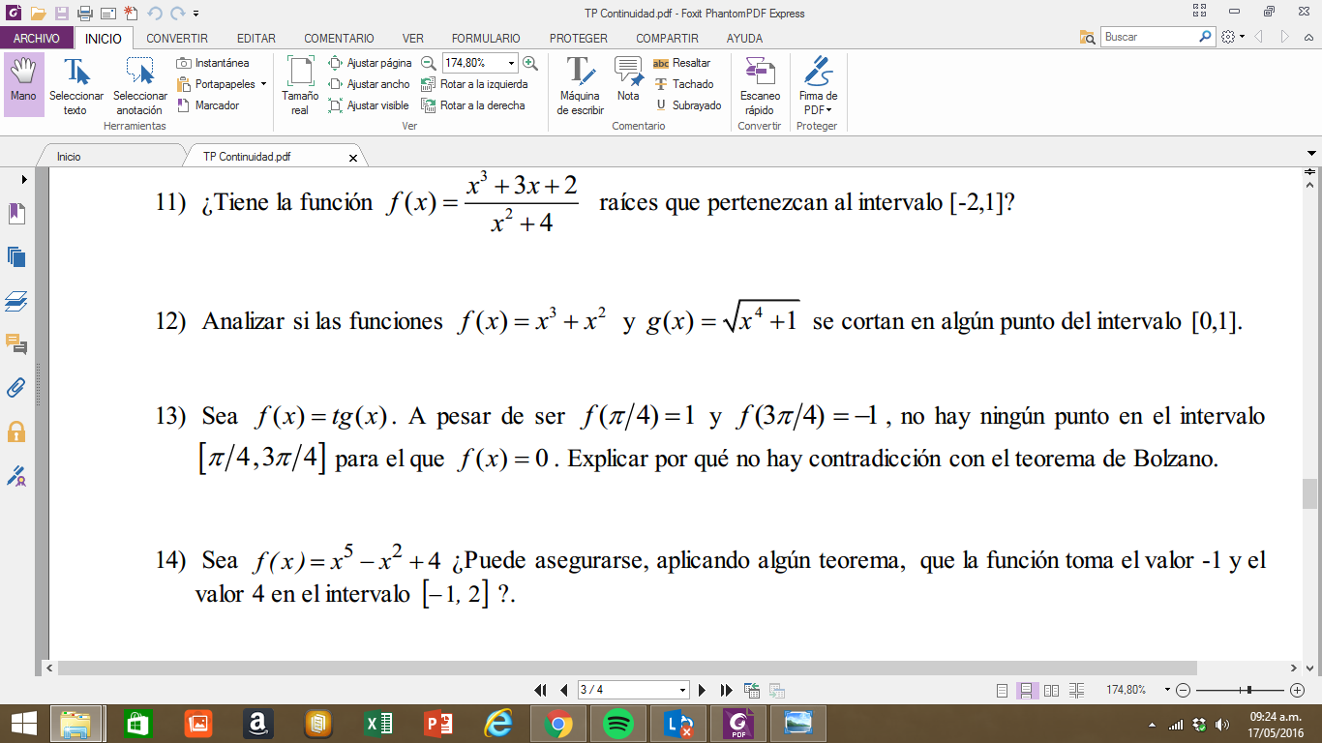Open the COMENTARIO ribbon tab
This screenshot has width=1322, height=743.
tap(339, 39)
